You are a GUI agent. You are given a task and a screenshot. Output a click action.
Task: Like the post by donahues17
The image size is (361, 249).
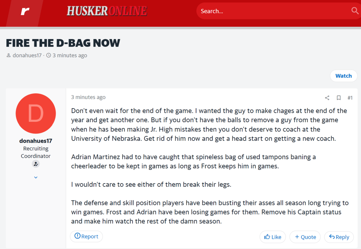[273, 237]
